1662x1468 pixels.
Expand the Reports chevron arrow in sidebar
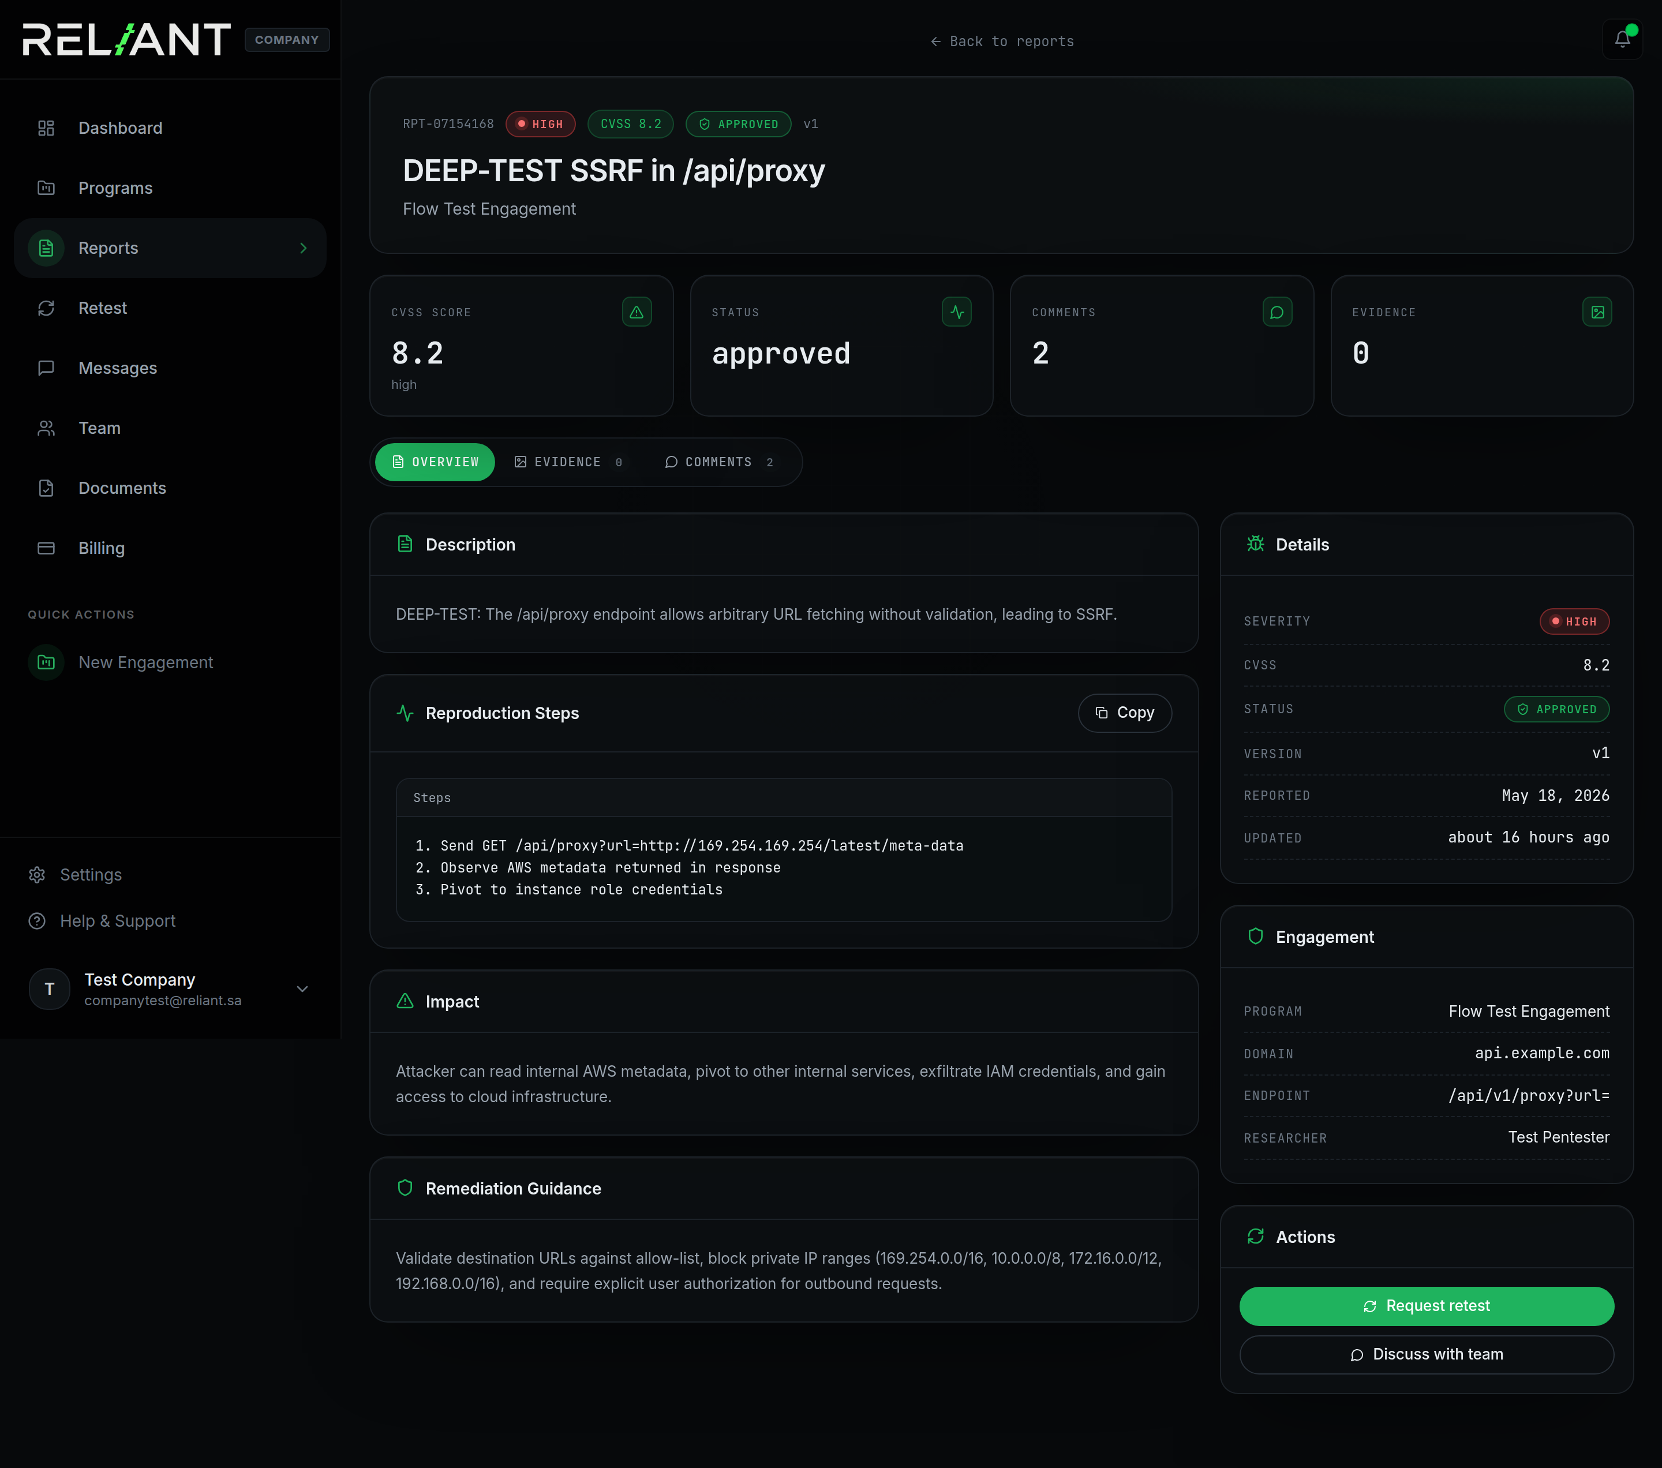click(x=304, y=248)
